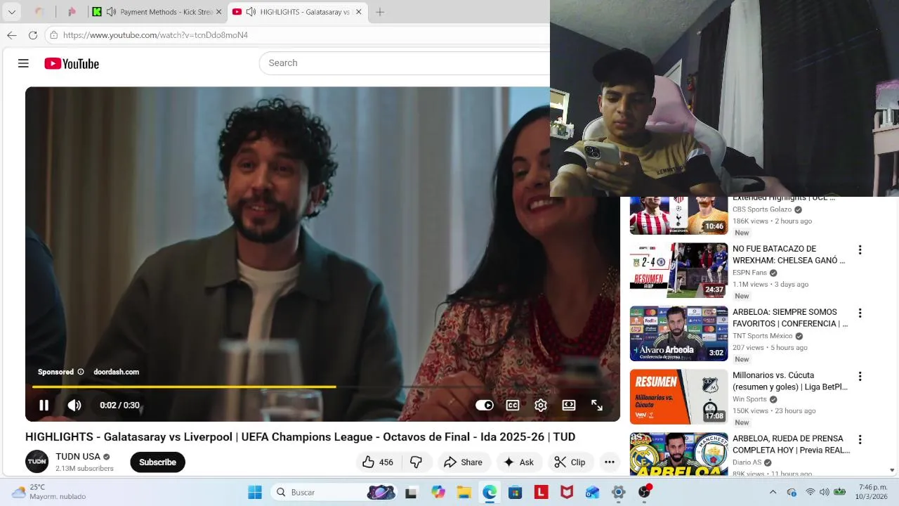
Task: Mute the video using the speaker icon
Action: [74, 406]
